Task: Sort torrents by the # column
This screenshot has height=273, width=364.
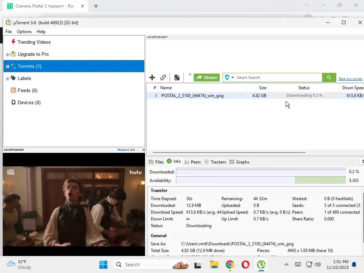Action: coord(155,88)
